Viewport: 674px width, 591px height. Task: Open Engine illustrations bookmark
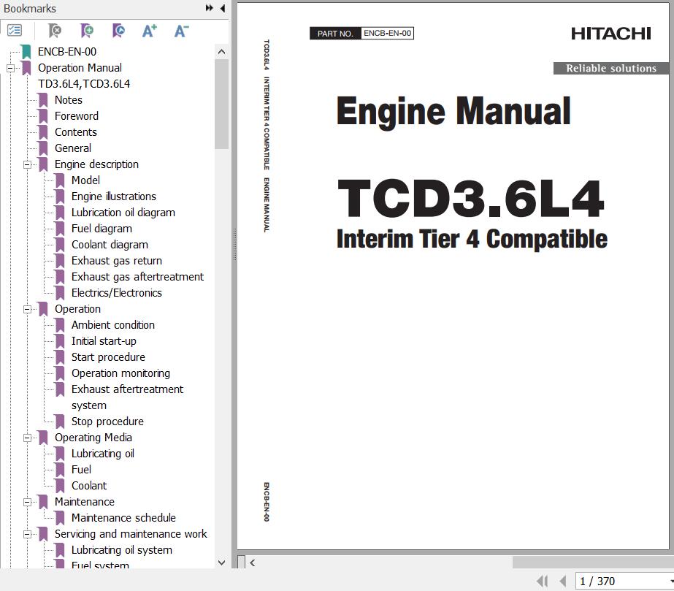click(x=114, y=197)
